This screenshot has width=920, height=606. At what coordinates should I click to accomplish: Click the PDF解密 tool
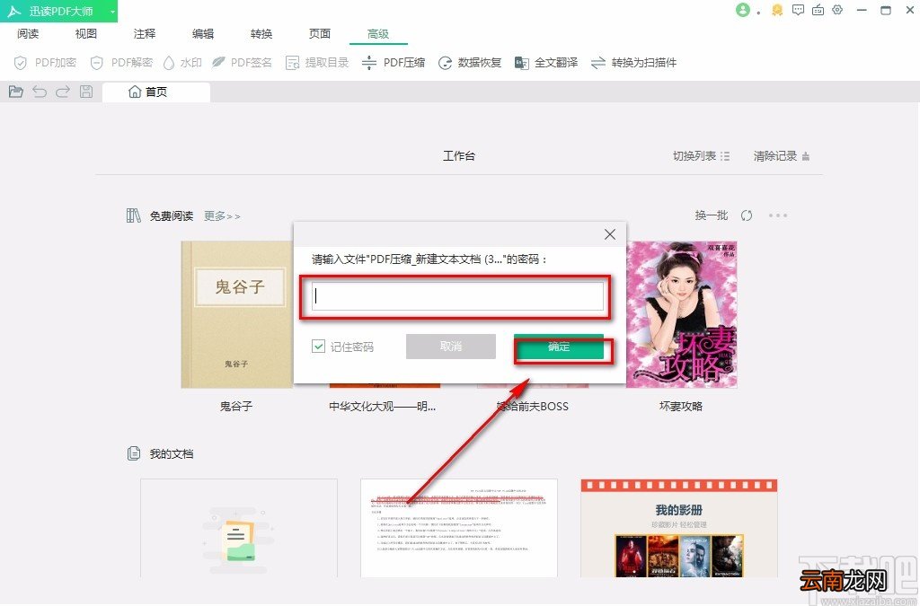tap(122, 63)
